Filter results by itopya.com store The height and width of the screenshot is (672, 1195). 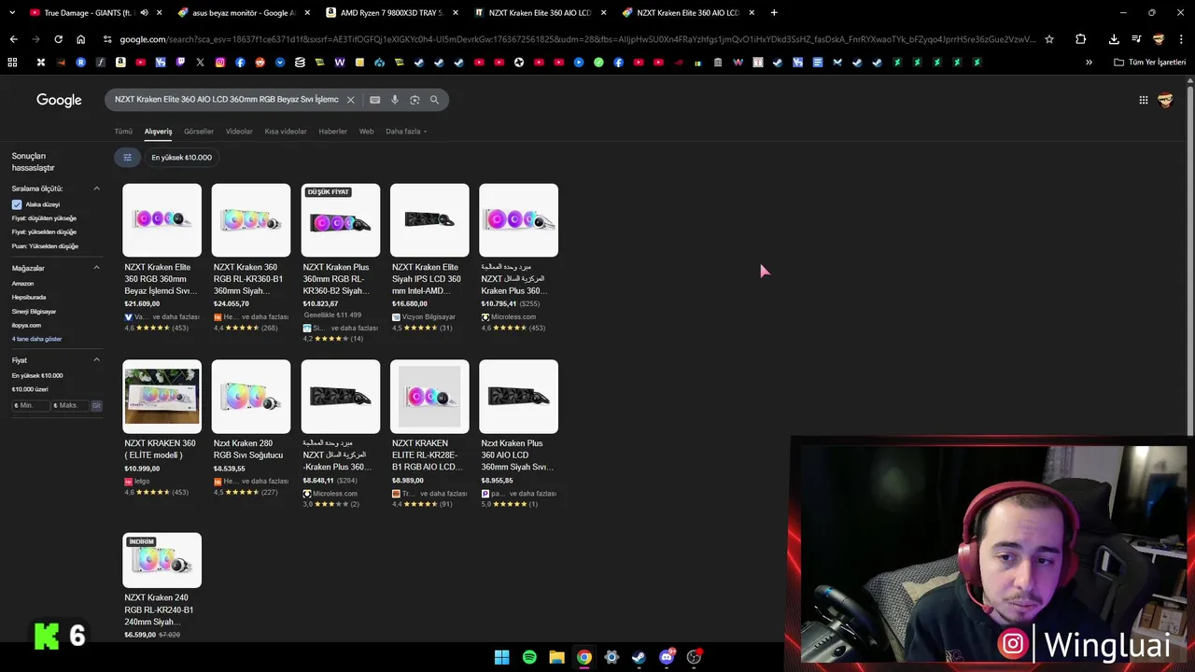[x=26, y=325]
